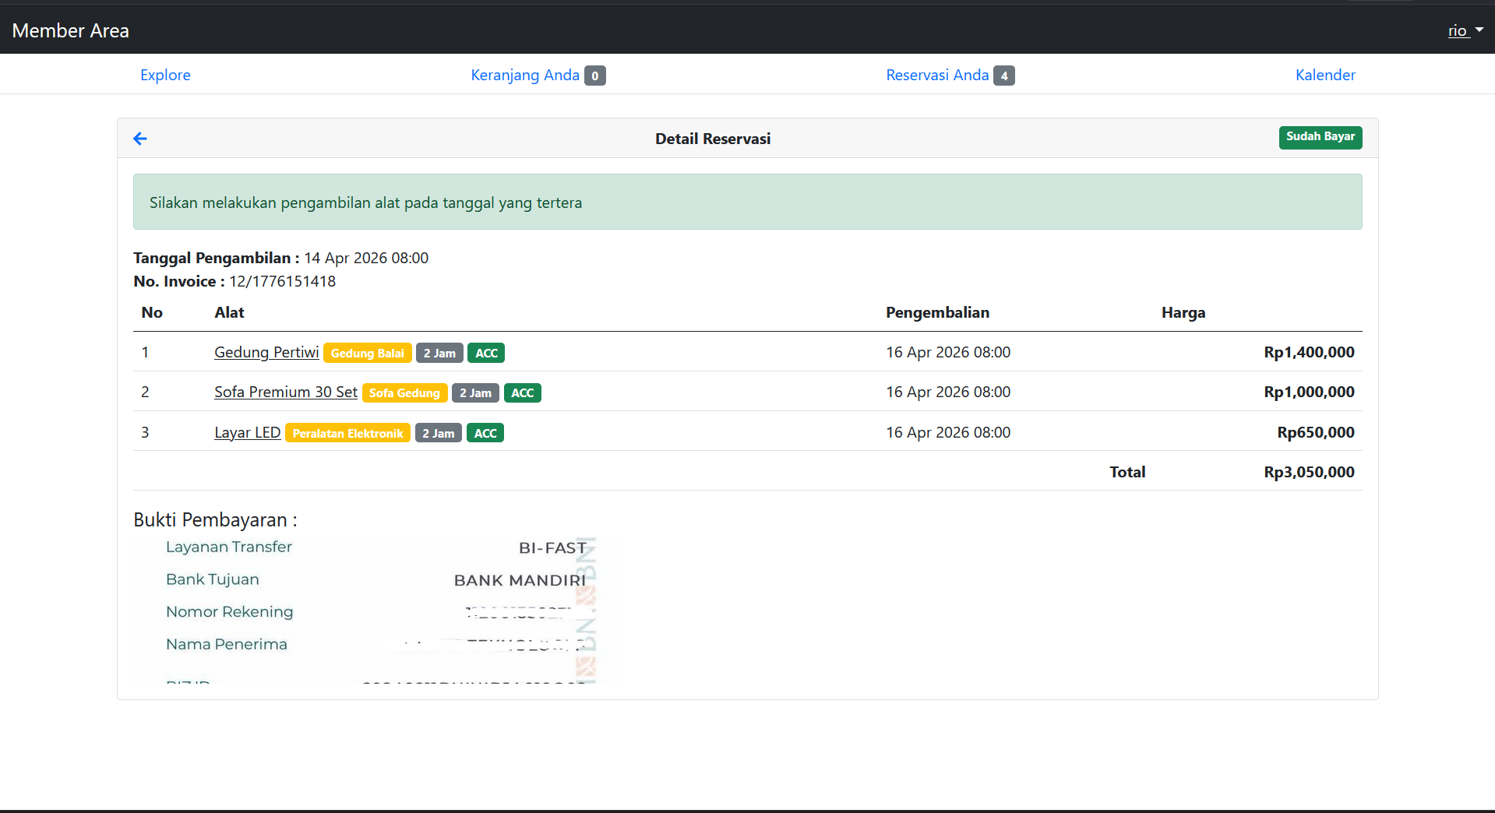Click return date for Gedung Pertiwi row
1495x813 pixels.
[x=948, y=352]
